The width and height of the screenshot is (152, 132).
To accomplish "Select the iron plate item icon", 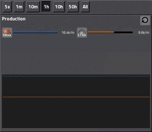I will pyautogui.click(x=82, y=32).
